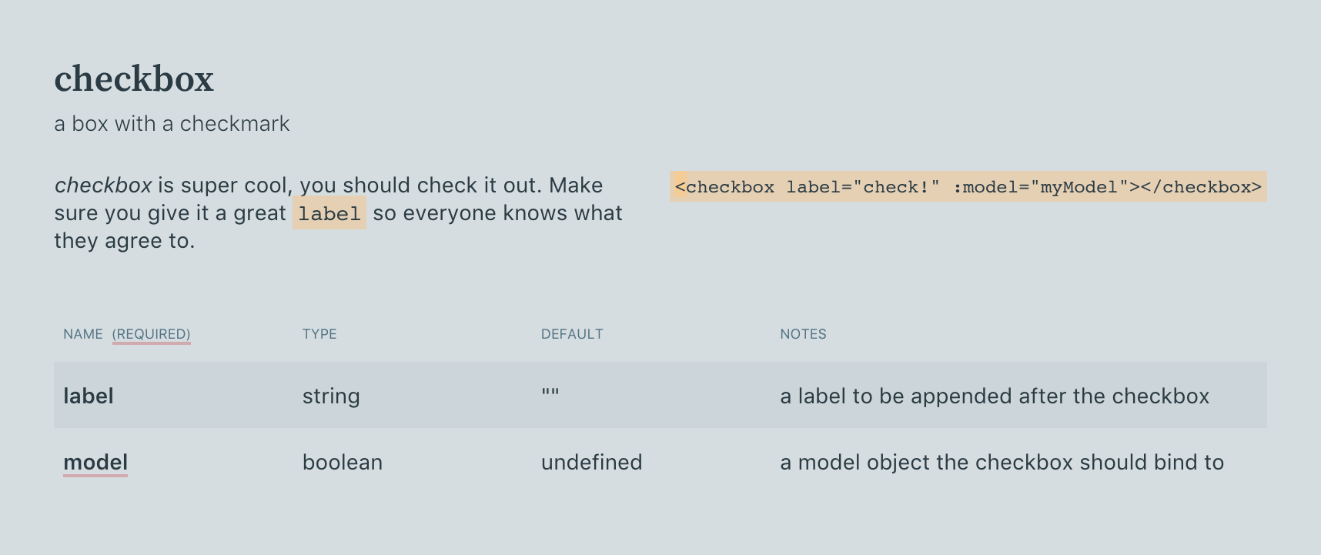Viewport: 1321px width, 555px height.
Task: Click the "checkbox" page heading
Action: pos(134,79)
